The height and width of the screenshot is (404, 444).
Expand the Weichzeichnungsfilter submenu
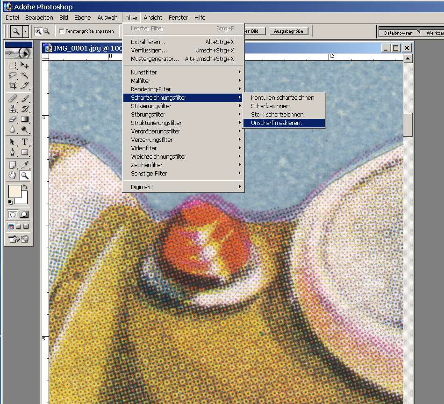coord(184,156)
